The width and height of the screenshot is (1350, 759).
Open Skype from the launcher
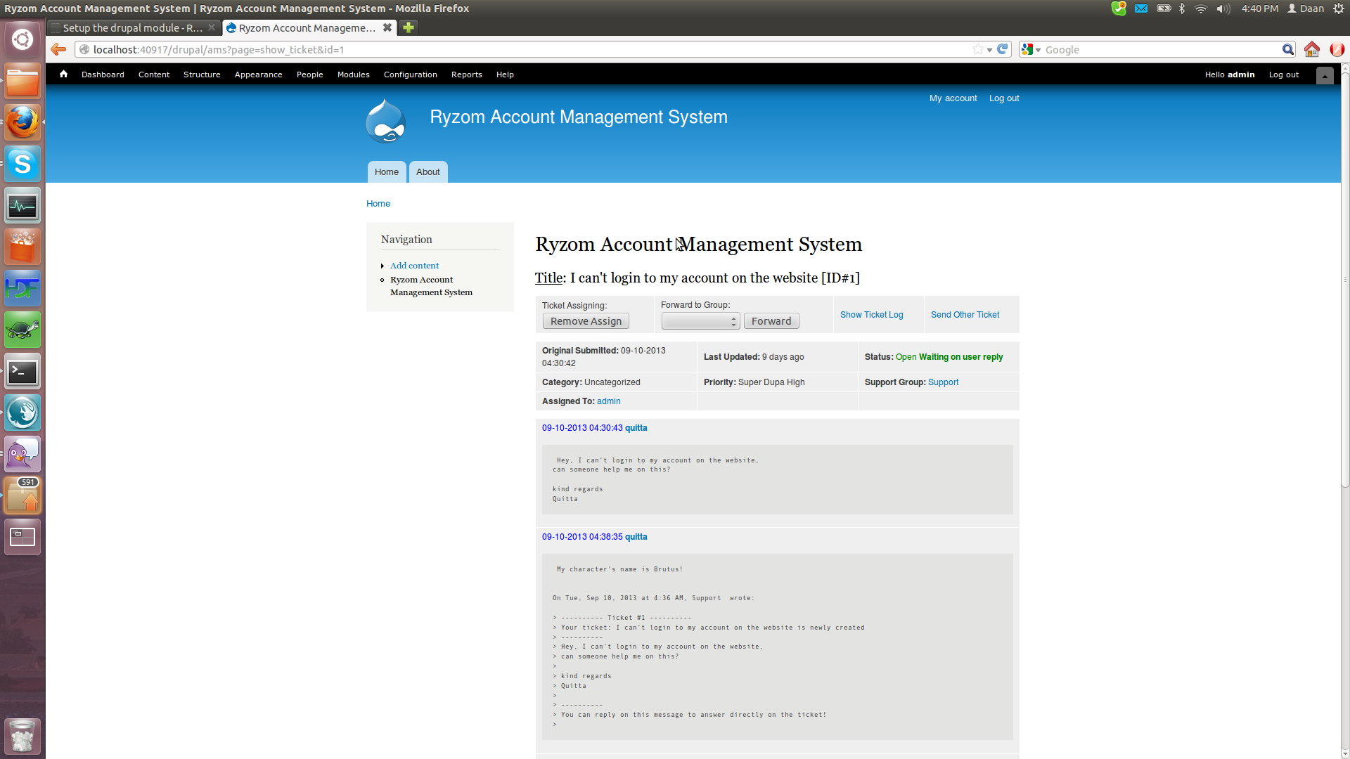point(22,164)
